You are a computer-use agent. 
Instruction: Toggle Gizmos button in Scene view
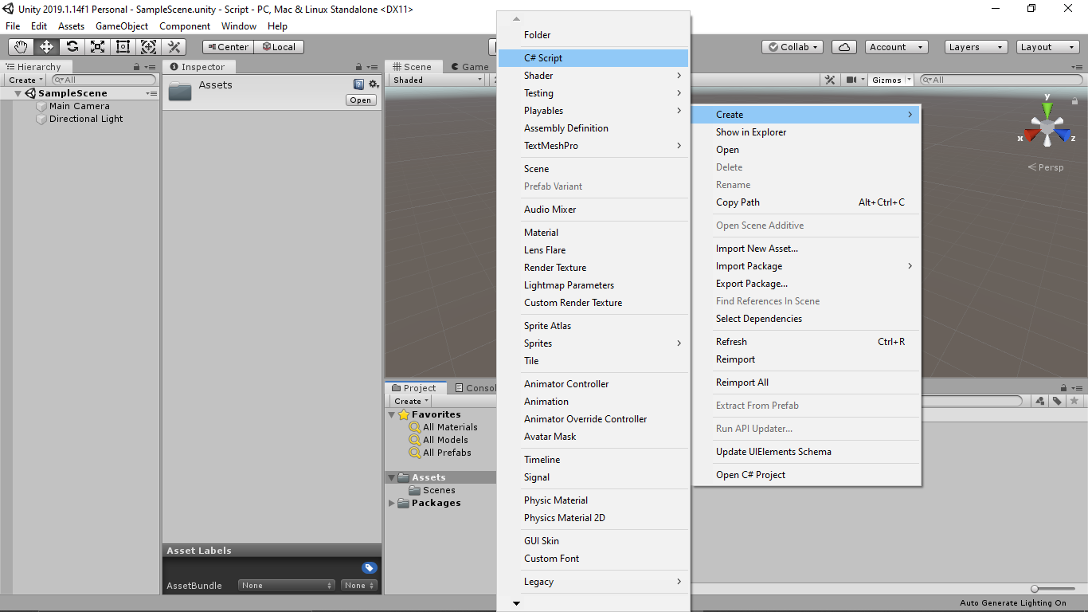pos(886,80)
